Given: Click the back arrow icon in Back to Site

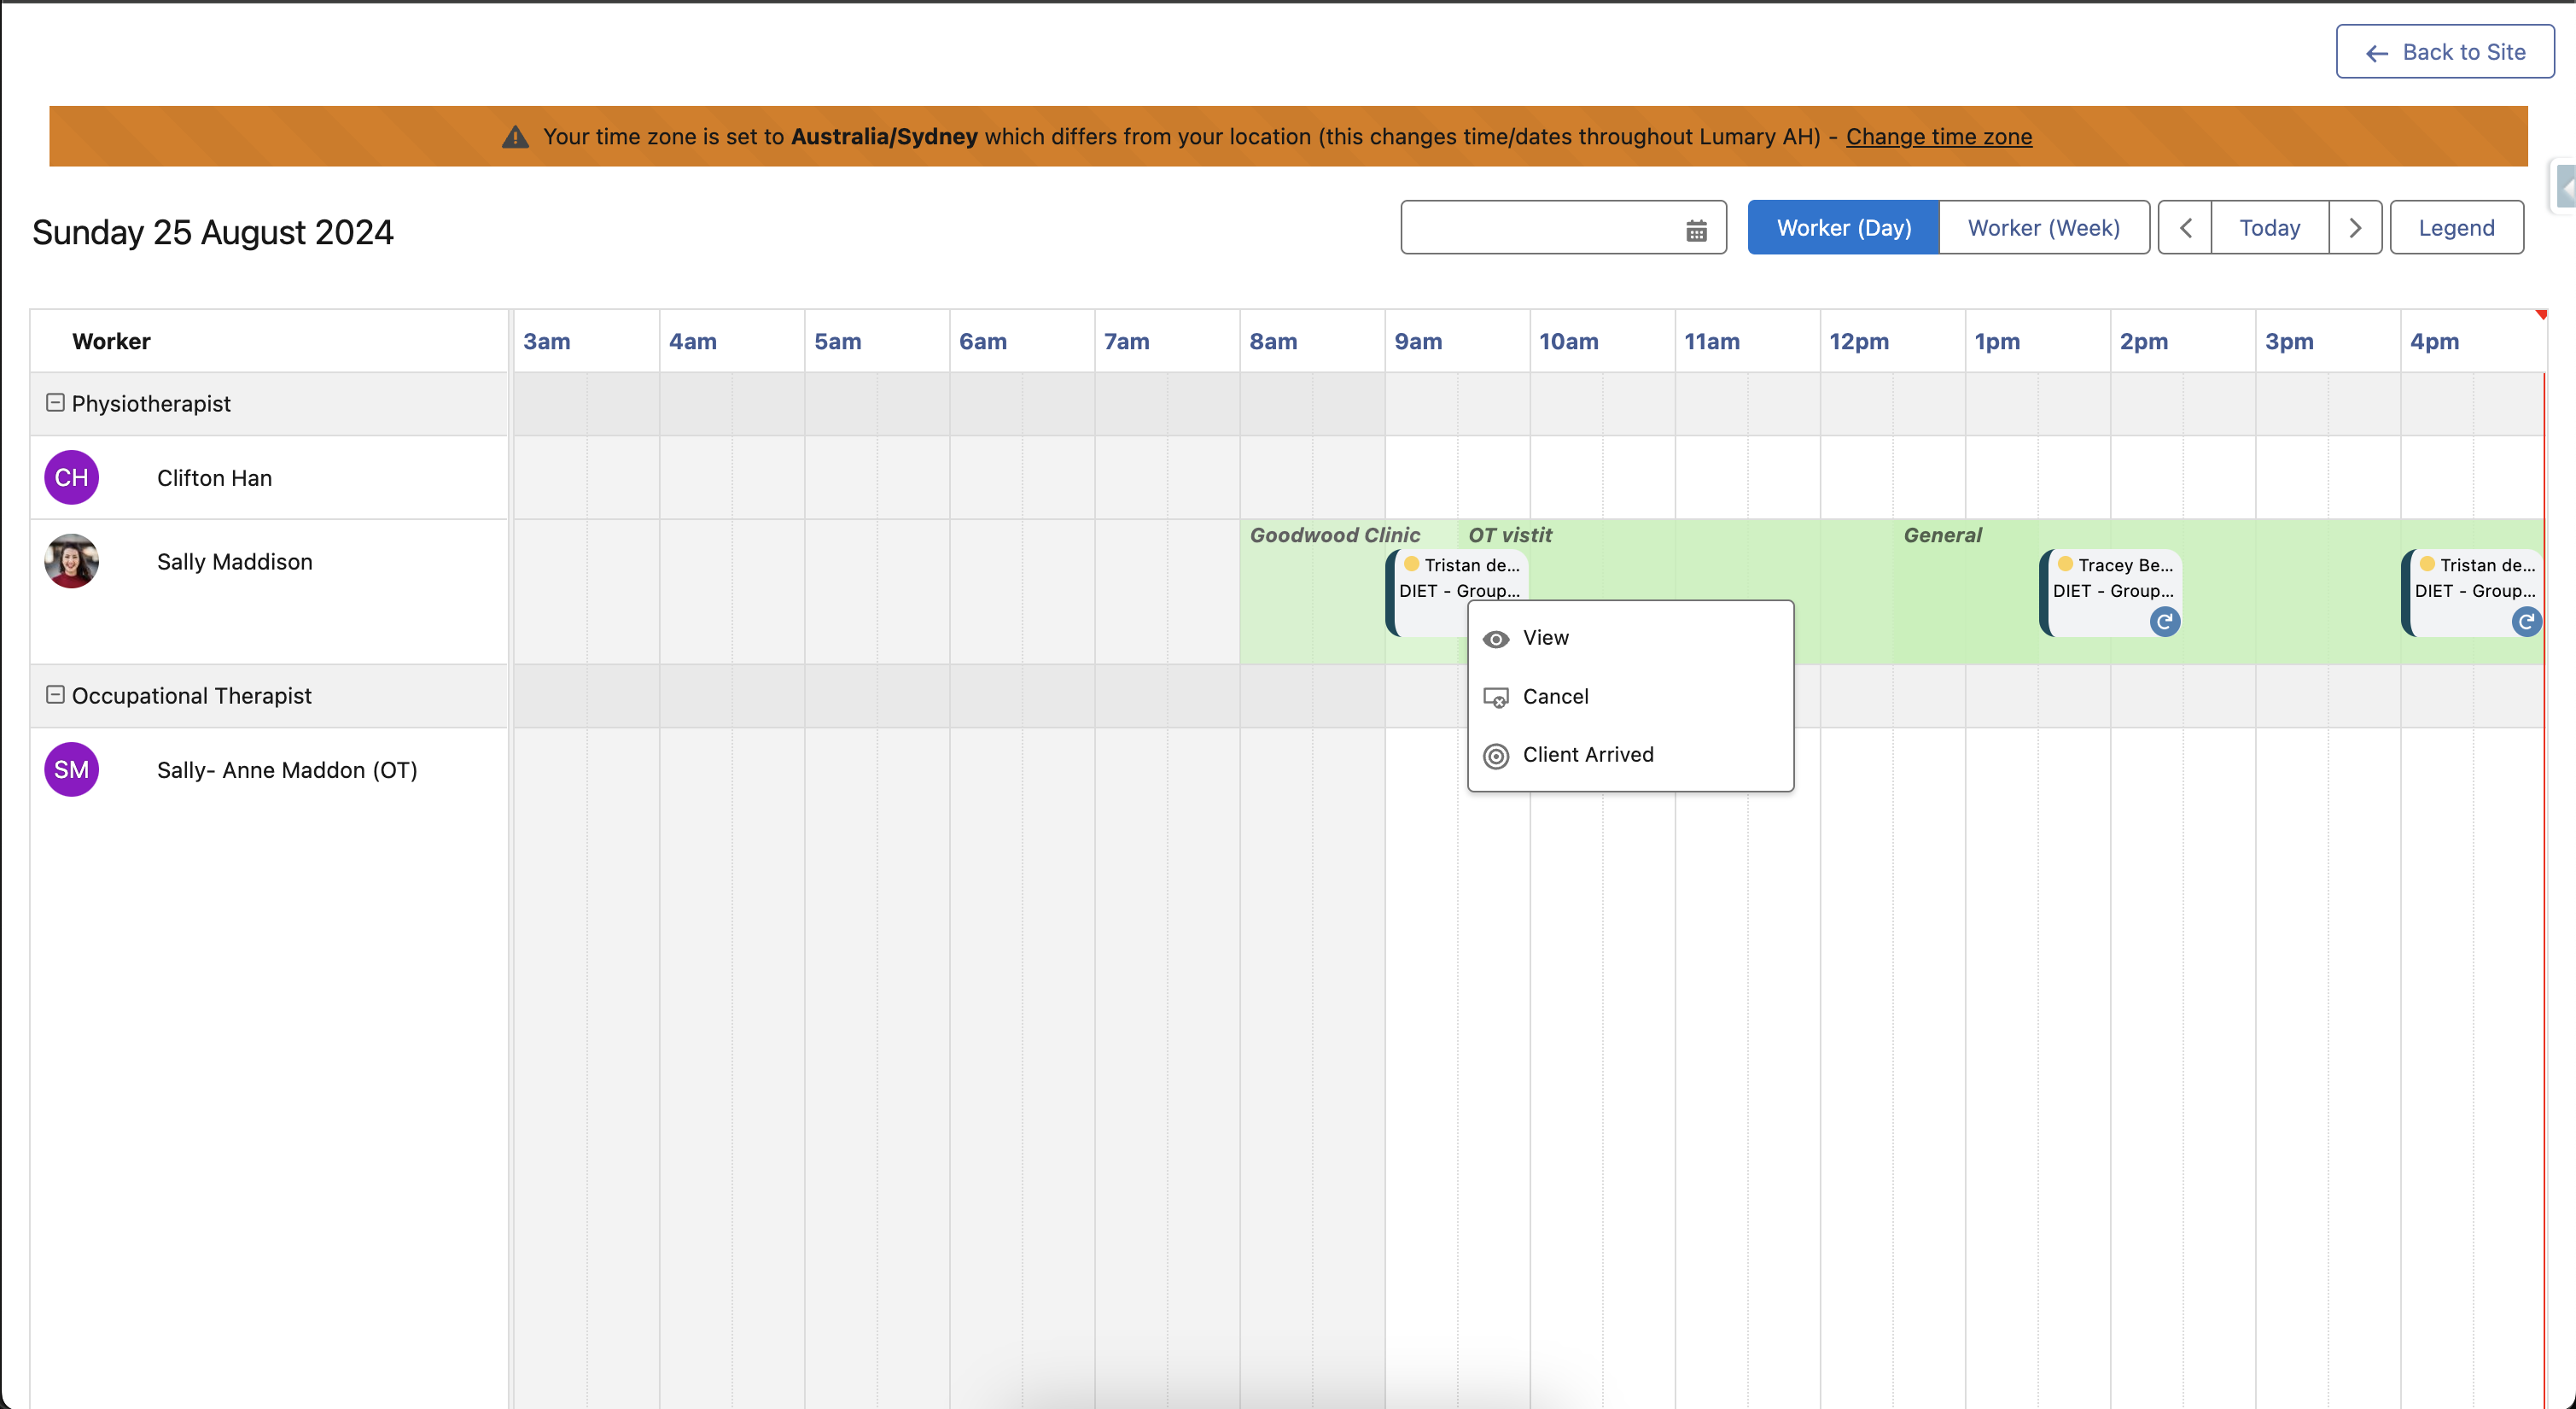Looking at the screenshot, I should tap(2377, 53).
